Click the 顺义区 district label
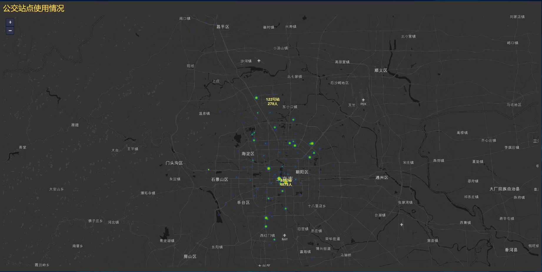 [381, 70]
